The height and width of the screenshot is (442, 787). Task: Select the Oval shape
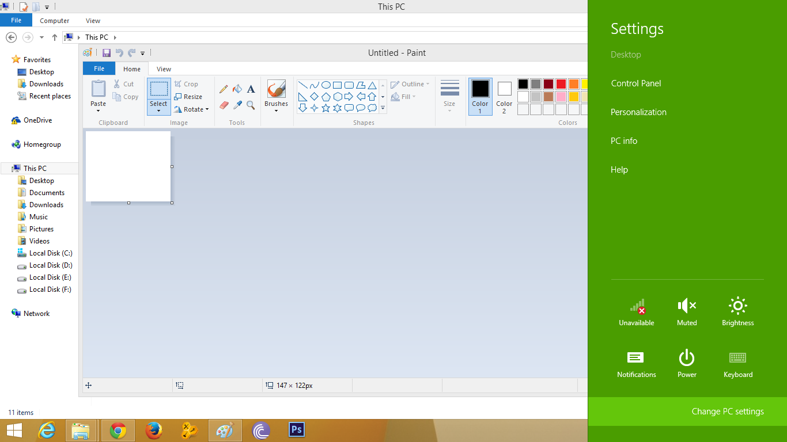pyautogui.click(x=326, y=84)
